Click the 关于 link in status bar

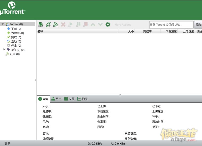[x=7, y=144]
